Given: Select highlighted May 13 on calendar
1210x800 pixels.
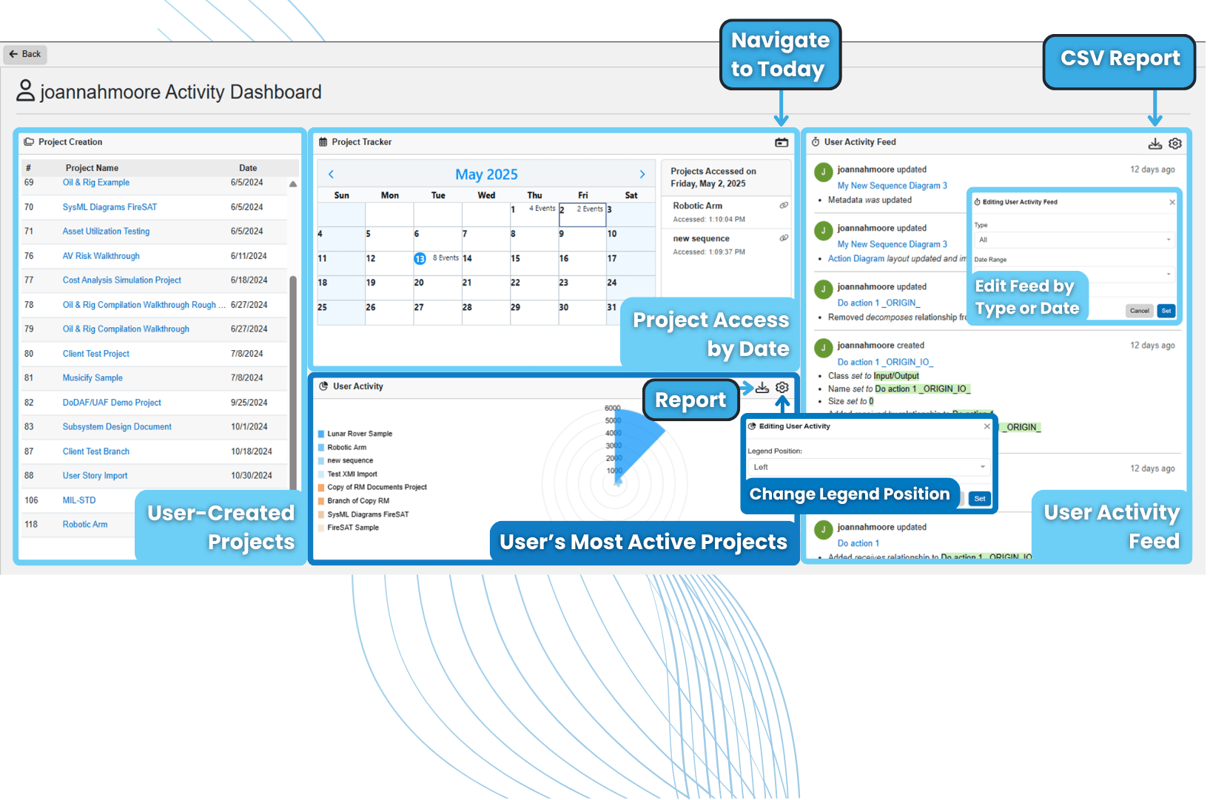Looking at the screenshot, I should click(420, 258).
